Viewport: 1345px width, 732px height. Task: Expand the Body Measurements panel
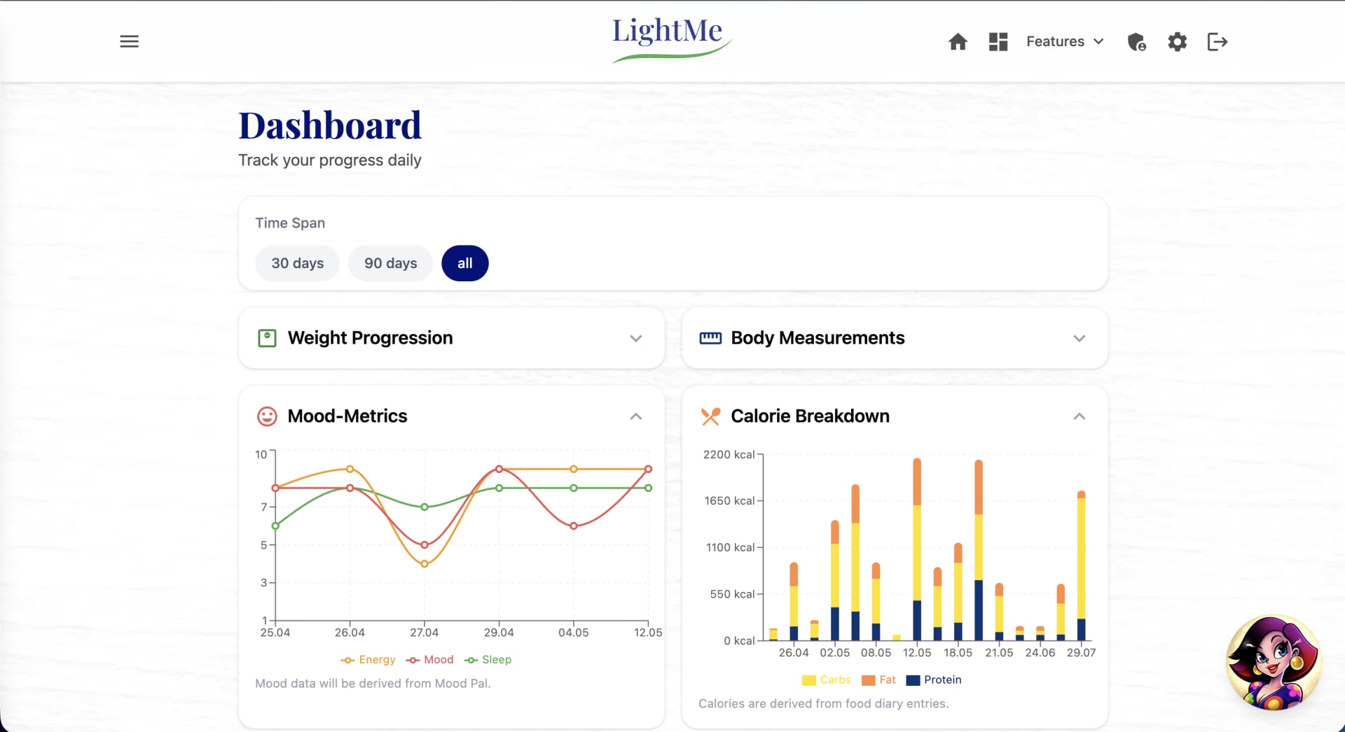(x=1079, y=338)
